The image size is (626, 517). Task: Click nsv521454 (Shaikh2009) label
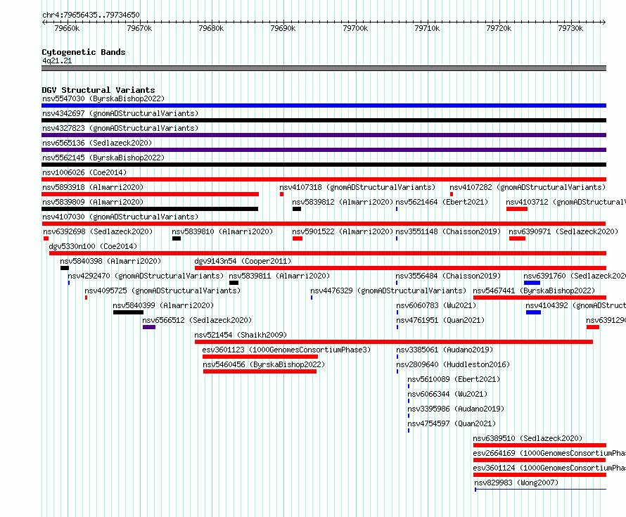(x=241, y=335)
